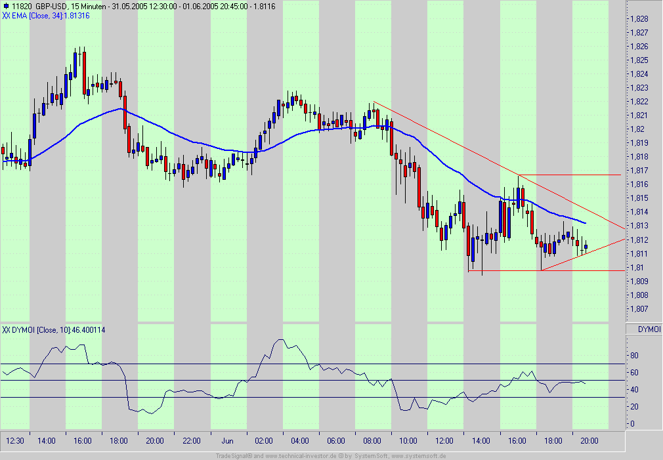This screenshot has width=663, height=460.
Task: Click the 22:00 time axis label
Action: click(192, 441)
